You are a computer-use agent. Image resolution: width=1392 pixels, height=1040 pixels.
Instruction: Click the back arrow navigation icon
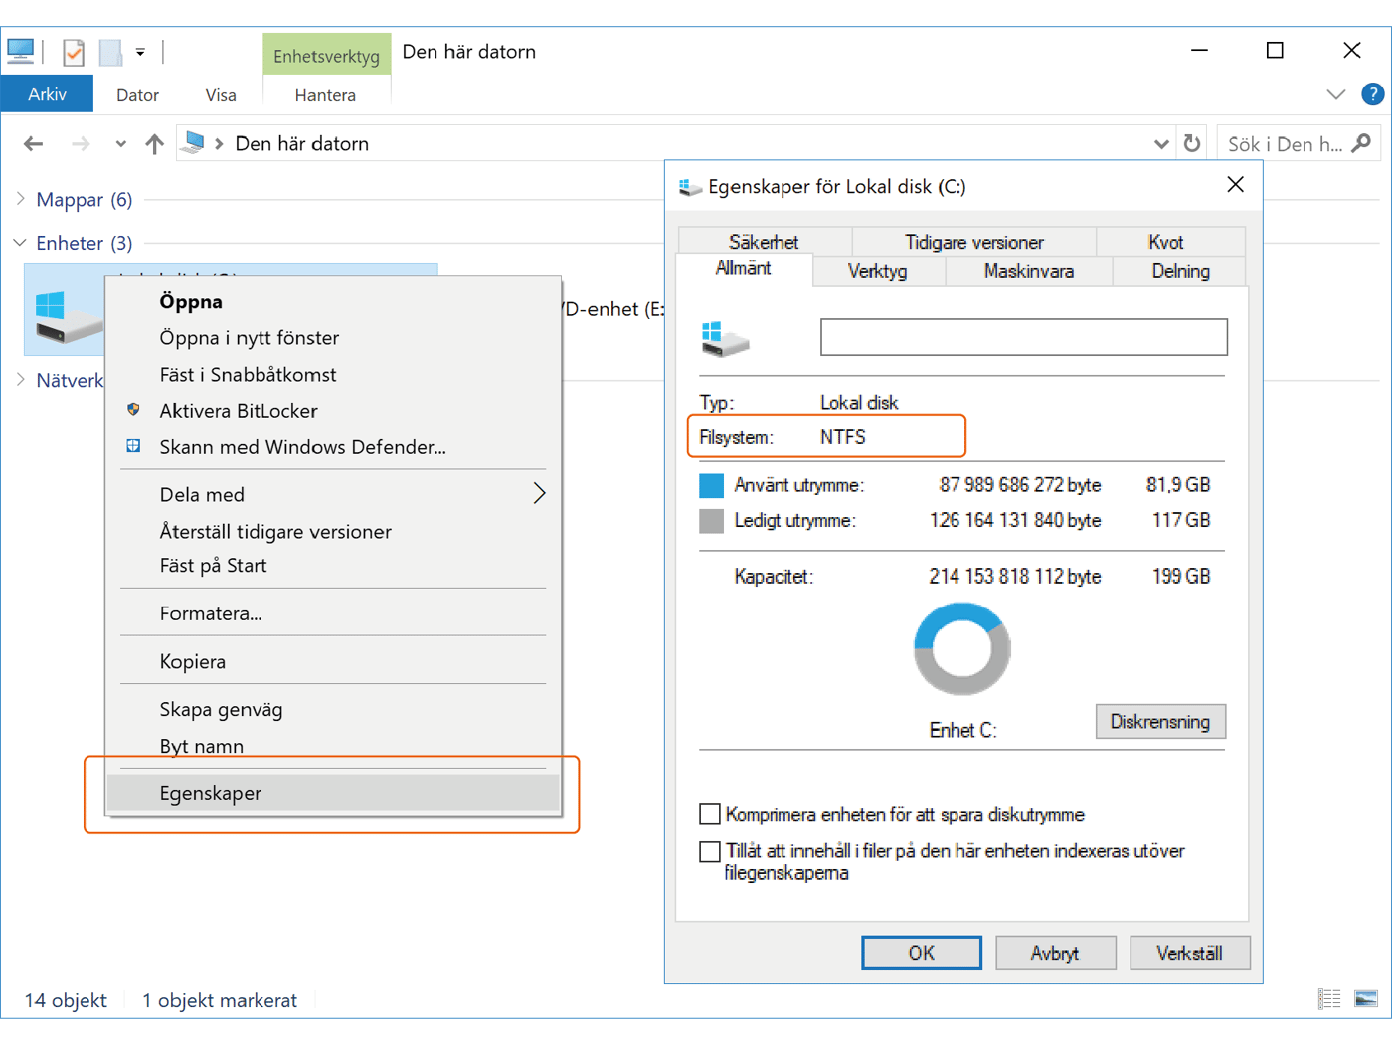coord(34,144)
